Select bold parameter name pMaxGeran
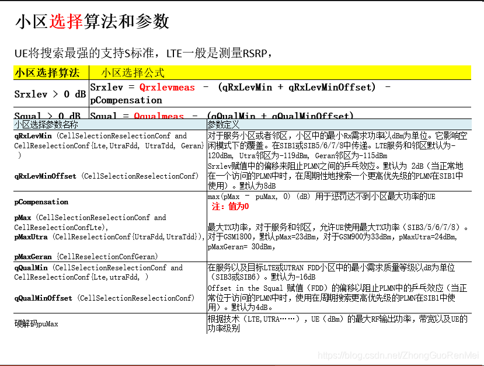Viewport: 484px width, 366px height. tap(33, 257)
